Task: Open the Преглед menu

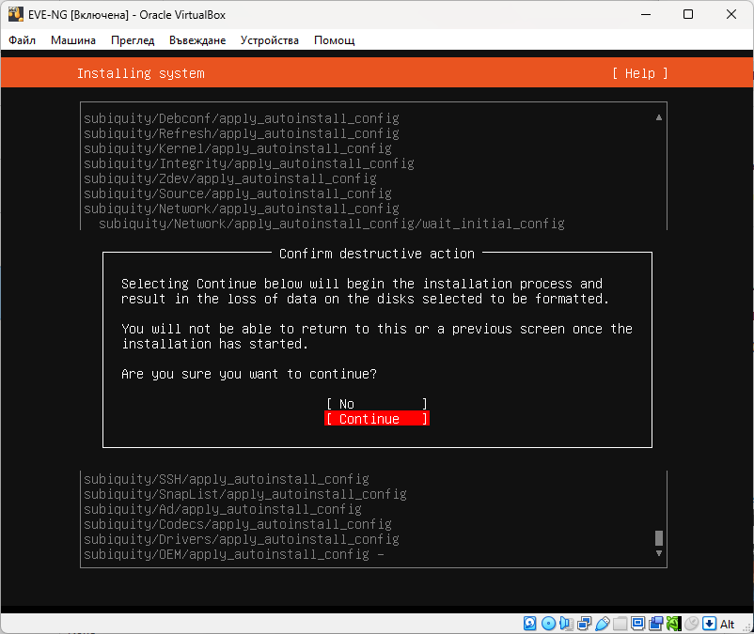Action: (133, 40)
